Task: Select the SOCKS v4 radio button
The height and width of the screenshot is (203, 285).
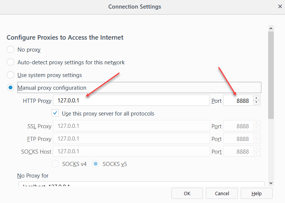Action: click(x=55, y=164)
